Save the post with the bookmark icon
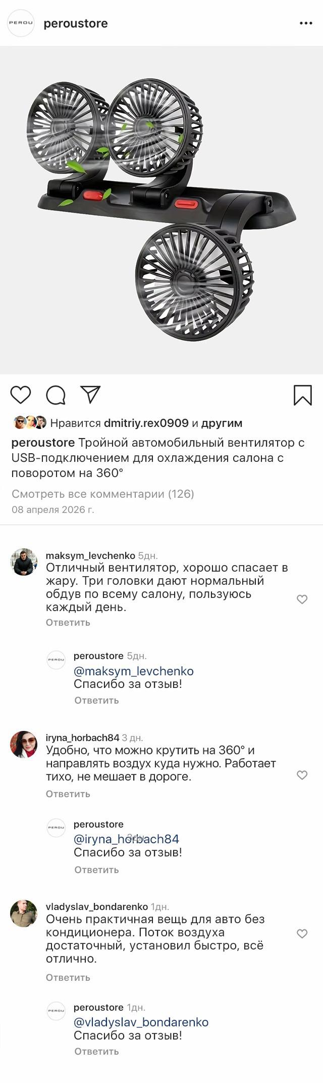This screenshot has height=1083, width=323. coord(302,395)
